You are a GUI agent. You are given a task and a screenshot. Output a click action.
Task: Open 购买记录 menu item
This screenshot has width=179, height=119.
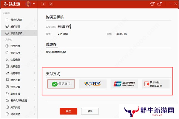point(19,66)
